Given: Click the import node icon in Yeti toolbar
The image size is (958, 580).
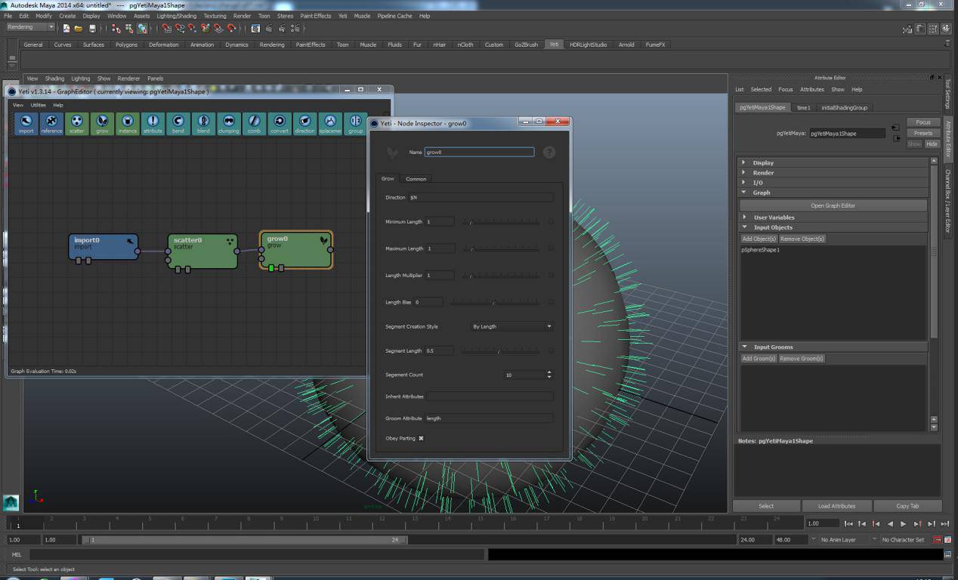Looking at the screenshot, I should (26, 122).
